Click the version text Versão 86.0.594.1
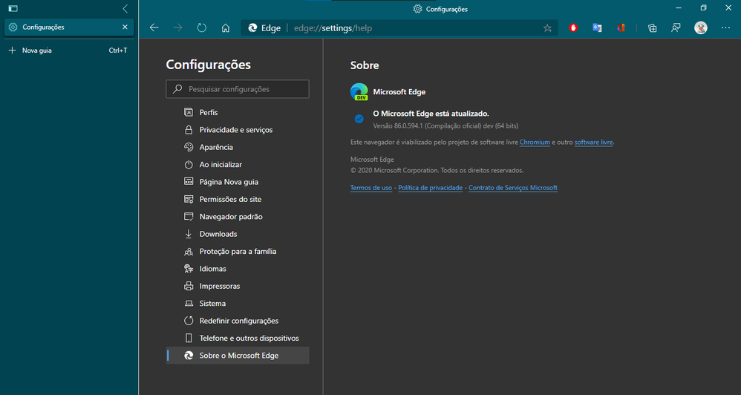Image resolution: width=741 pixels, height=395 pixels. pos(445,126)
